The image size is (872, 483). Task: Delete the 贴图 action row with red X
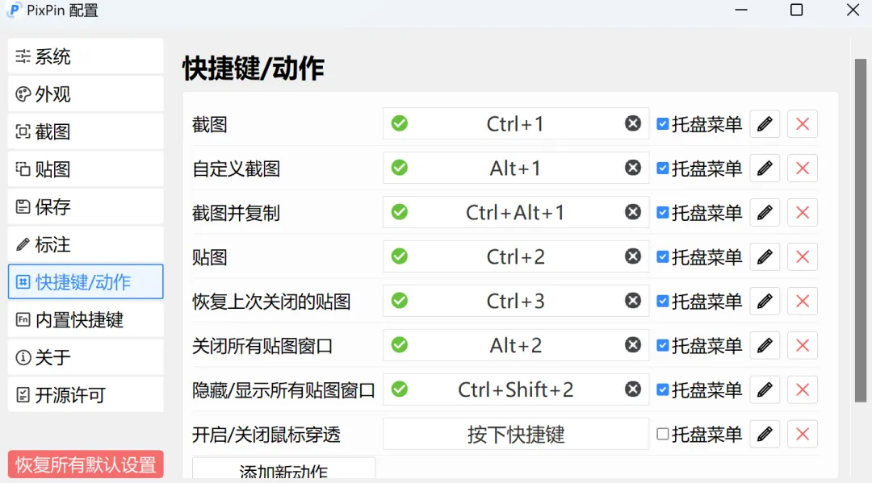click(803, 257)
